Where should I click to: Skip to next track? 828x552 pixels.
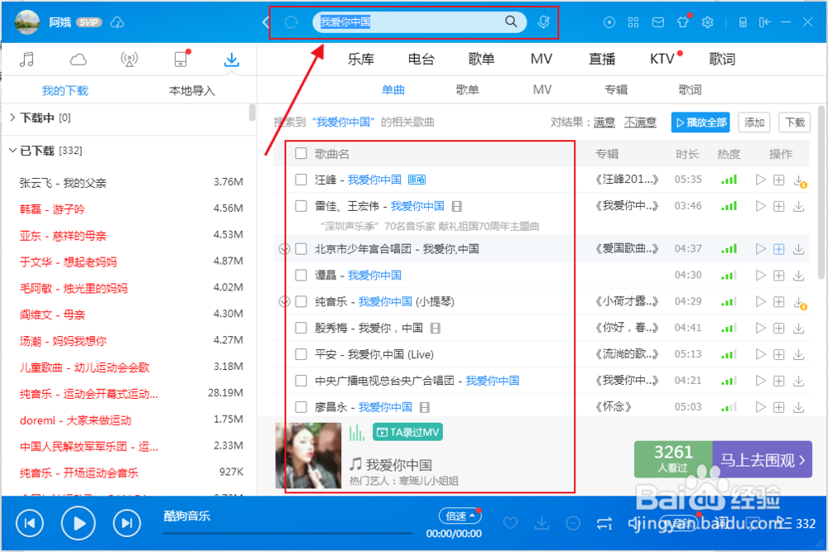pos(127,523)
